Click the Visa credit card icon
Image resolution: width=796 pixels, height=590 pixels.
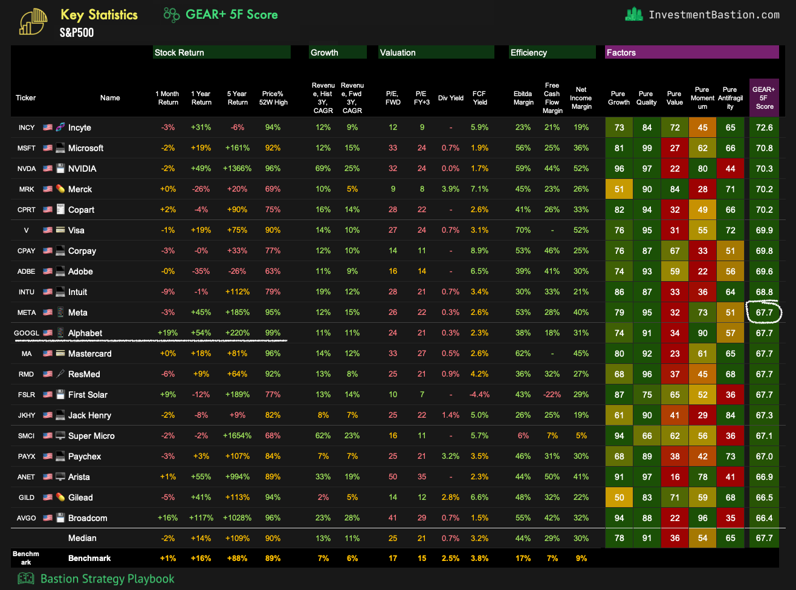point(60,230)
